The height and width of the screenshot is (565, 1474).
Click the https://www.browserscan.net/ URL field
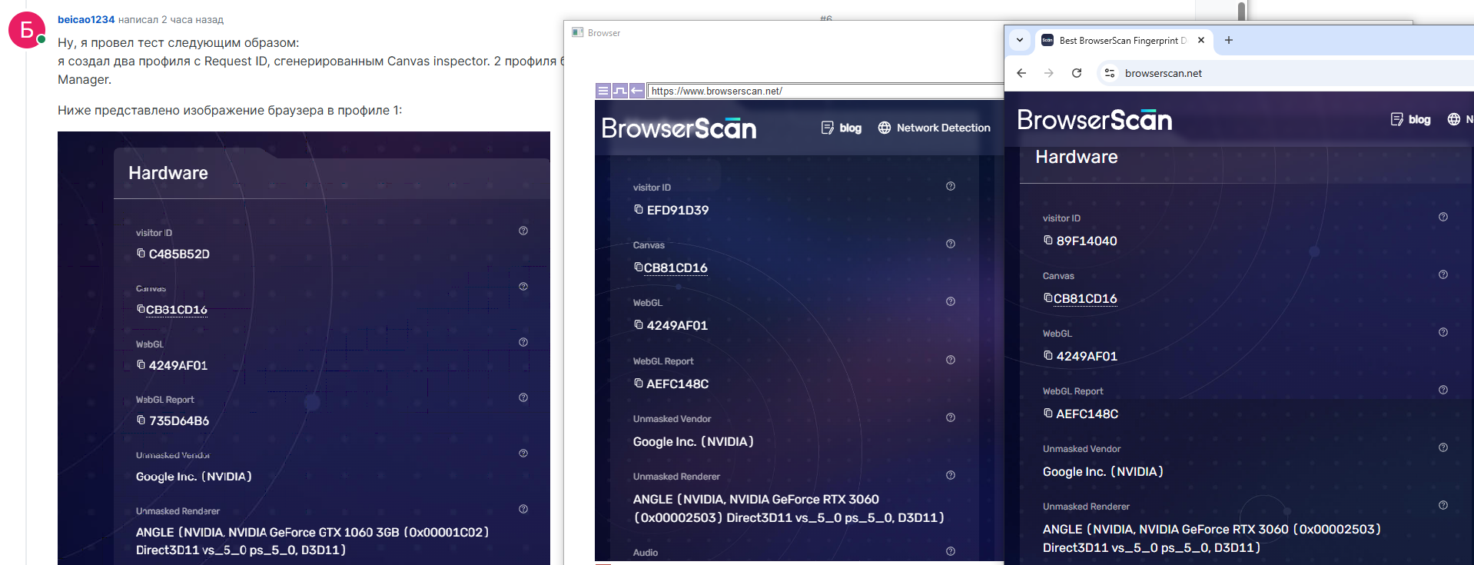pos(822,91)
